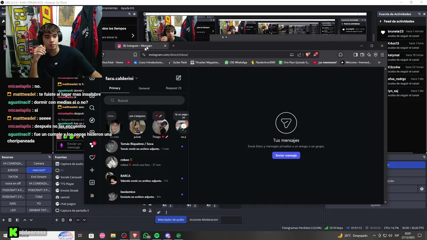Open Brave hamburger menu
Viewport: 427px width, 240px height.
coord(382,55)
